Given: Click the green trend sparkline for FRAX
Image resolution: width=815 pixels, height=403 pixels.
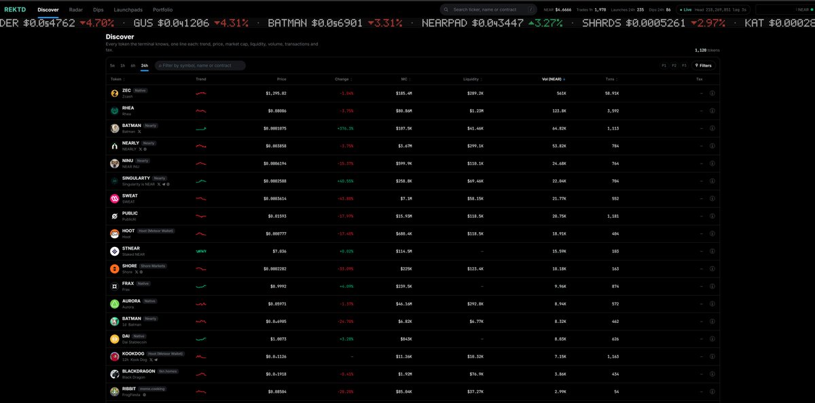Looking at the screenshot, I should (200, 286).
